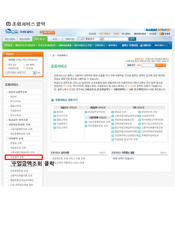Open 공인인증서안내 link
The image size is (175, 233).
140,34
